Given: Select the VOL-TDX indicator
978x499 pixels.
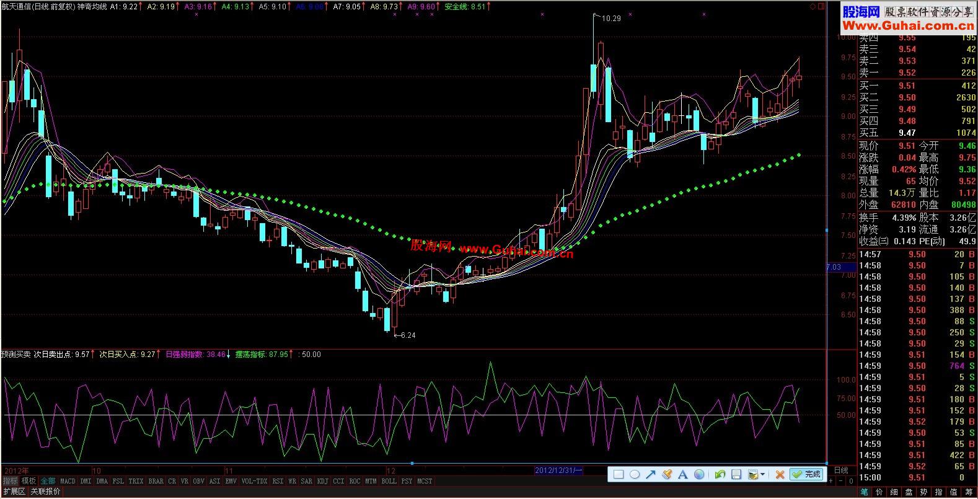Looking at the screenshot, I should tap(254, 481).
